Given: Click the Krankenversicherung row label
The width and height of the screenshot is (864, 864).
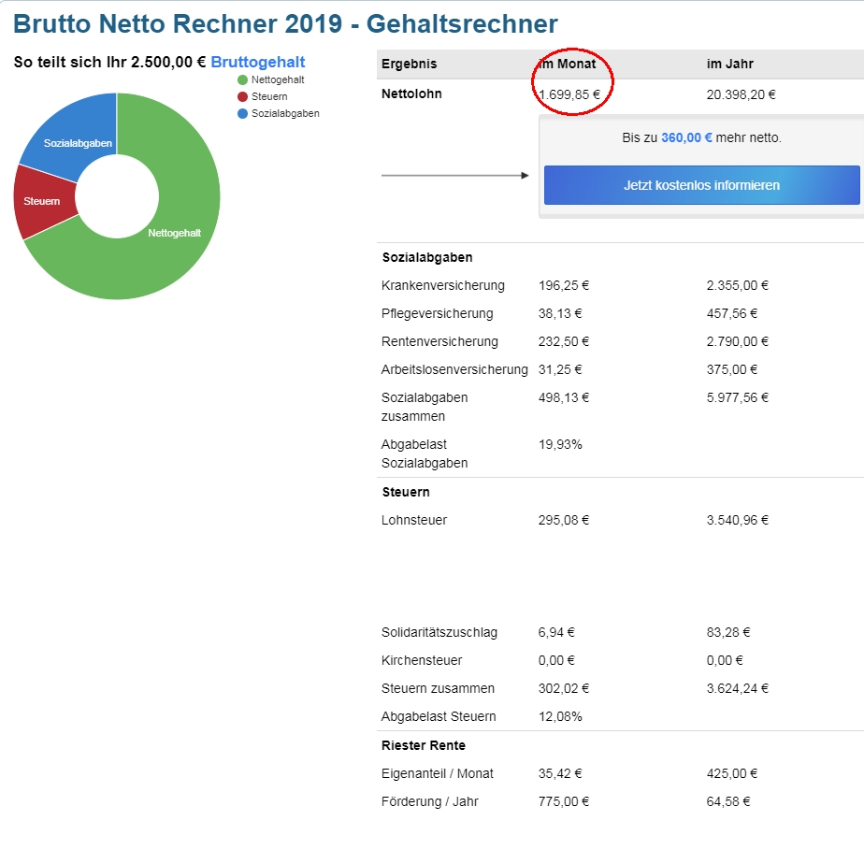Looking at the screenshot, I should (x=442, y=285).
